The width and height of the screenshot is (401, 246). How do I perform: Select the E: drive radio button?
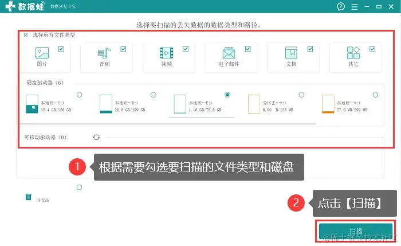[227, 95]
